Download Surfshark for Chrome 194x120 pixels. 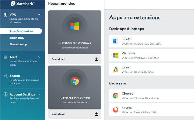point(75,114)
